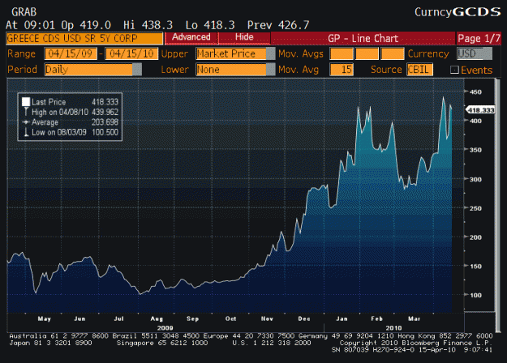Click the GRAB header text

pos(24,12)
